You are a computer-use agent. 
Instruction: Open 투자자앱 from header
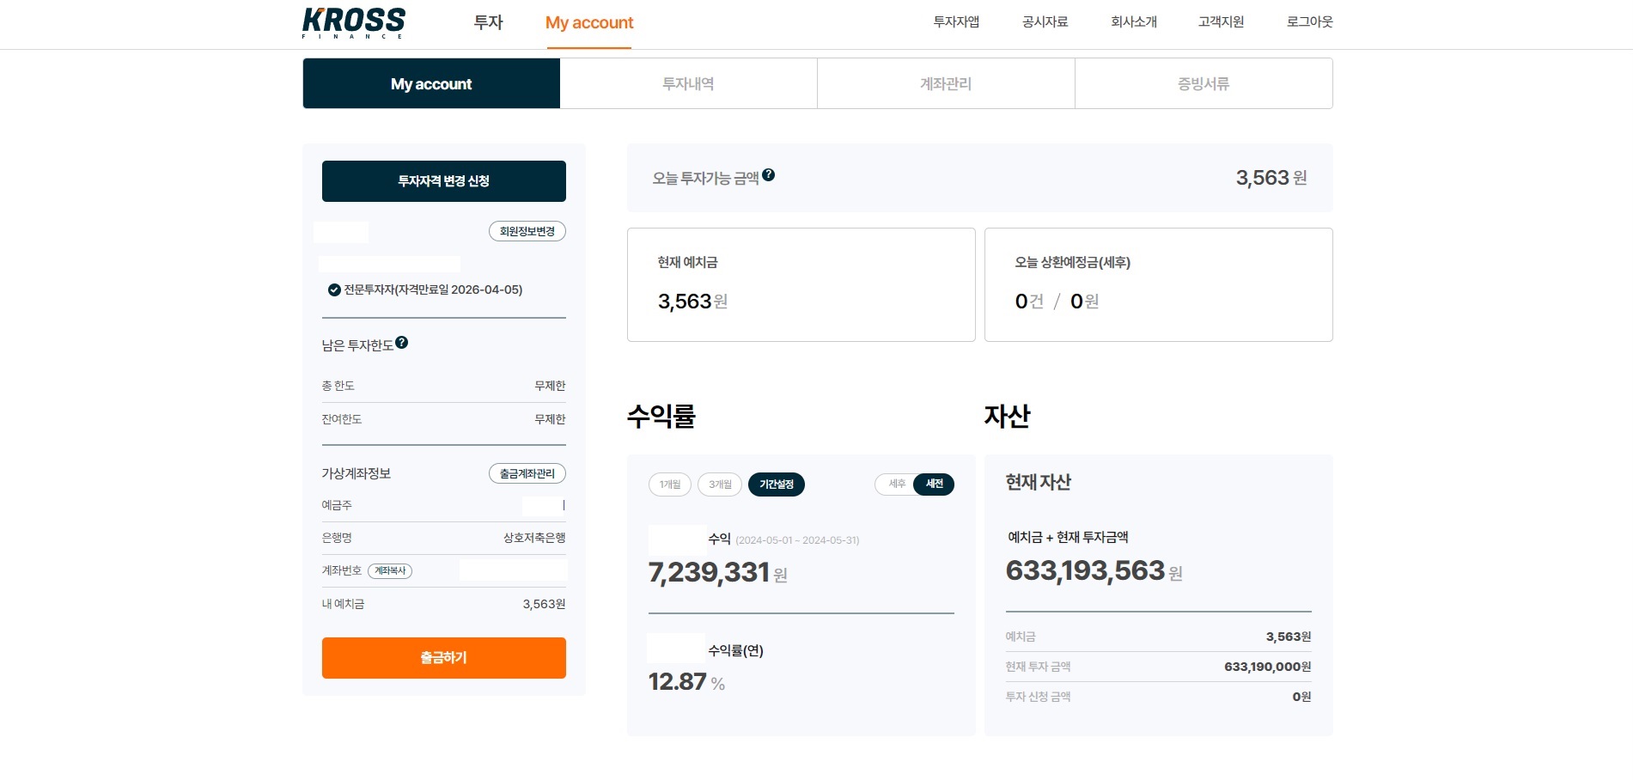pos(956,21)
